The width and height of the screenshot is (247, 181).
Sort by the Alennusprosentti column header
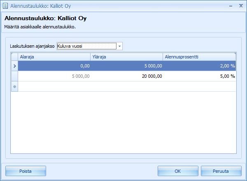(199, 57)
